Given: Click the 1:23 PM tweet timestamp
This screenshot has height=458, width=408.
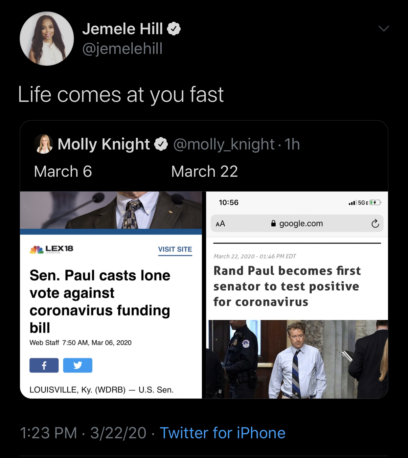Looking at the screenshot, I should [x=48, y=433].
